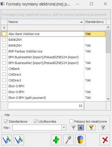Viewport: 112px width, 147px height.
Task: Open the selected format with the magnifier icon
Action: point(68,140)
